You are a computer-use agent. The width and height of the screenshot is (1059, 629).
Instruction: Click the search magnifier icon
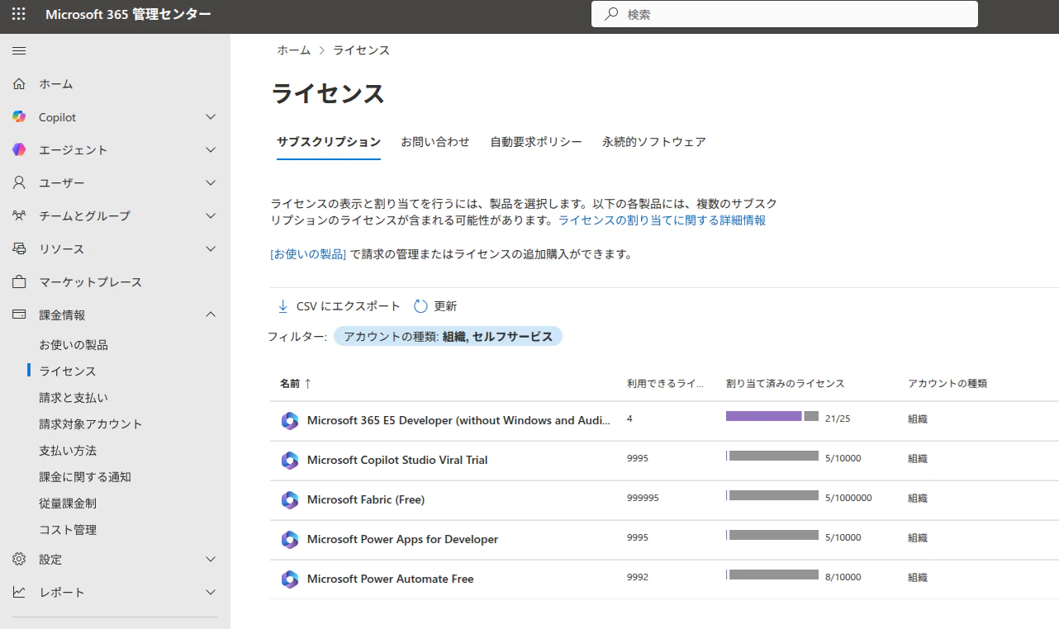(611, 14)
